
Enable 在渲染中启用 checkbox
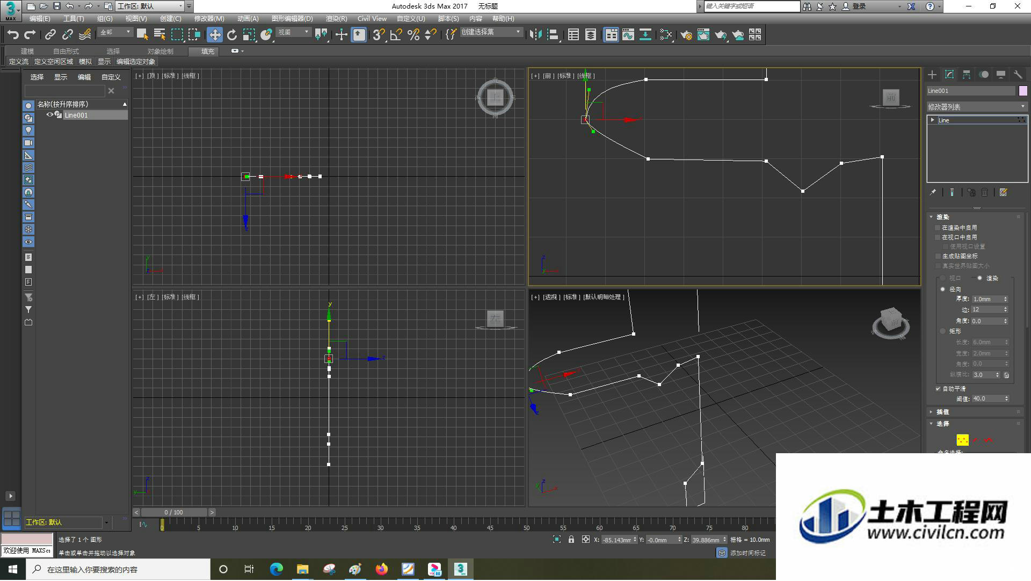pyautogui.click(x=939, y=228)
